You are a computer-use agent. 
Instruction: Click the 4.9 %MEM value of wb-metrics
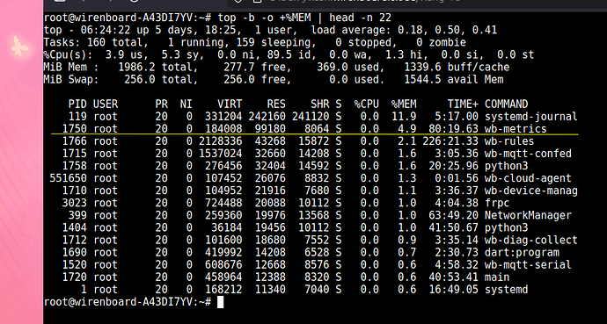[407, 129]
